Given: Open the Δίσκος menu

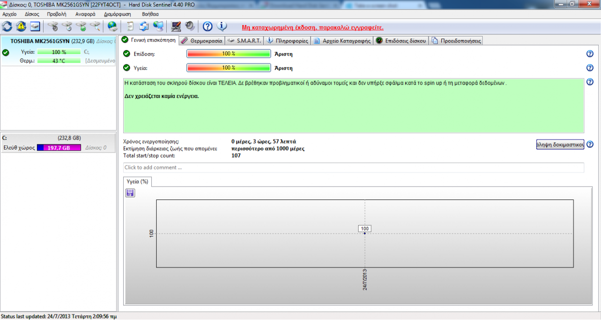Looking at the screenshot, I should click(x=32, y=14).
